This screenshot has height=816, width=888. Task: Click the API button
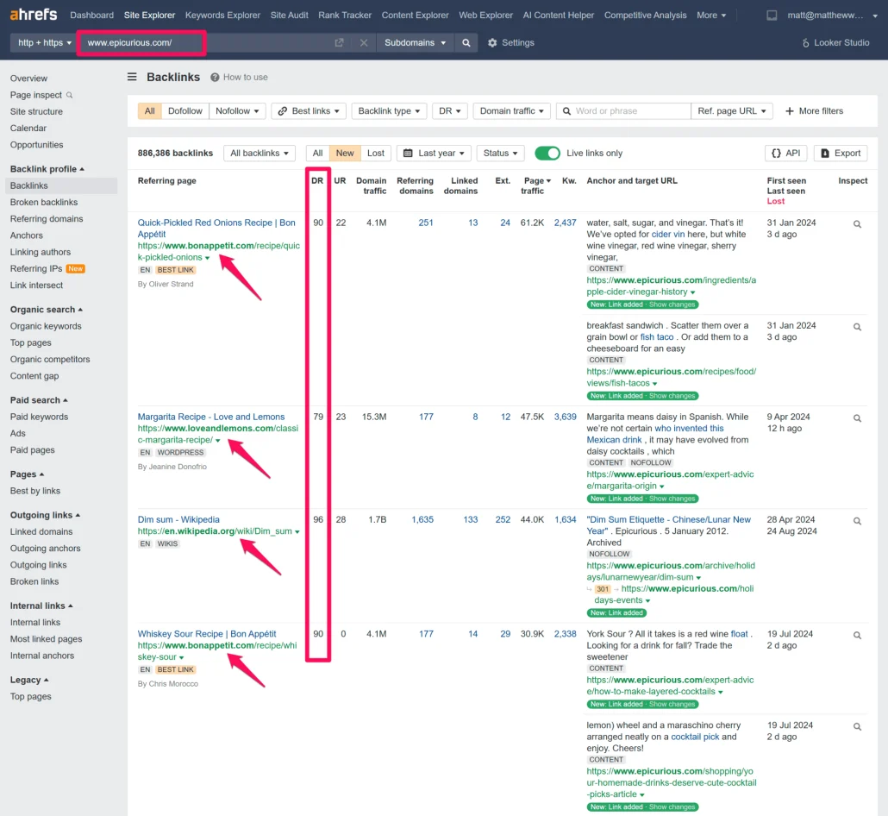(x=786, y=153)
